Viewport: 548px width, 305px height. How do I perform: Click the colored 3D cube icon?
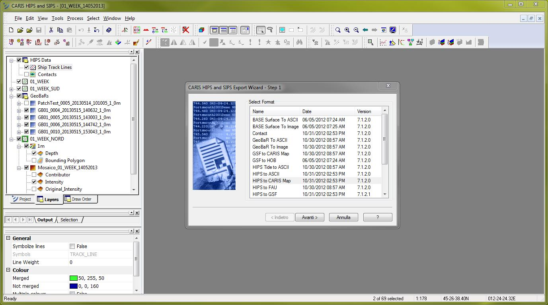202,30
